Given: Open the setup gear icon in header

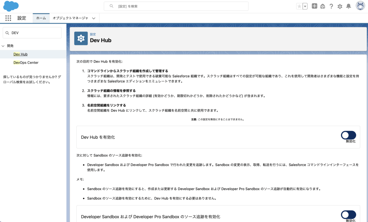Looking at the screenshot, I should pos(340,6).
